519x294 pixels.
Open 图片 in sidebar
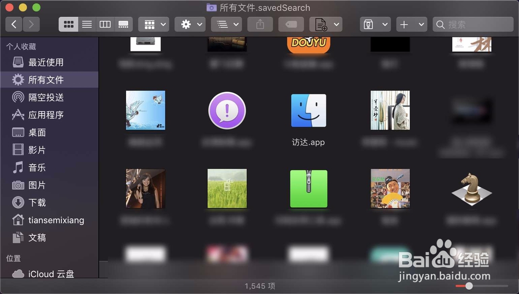49,185
